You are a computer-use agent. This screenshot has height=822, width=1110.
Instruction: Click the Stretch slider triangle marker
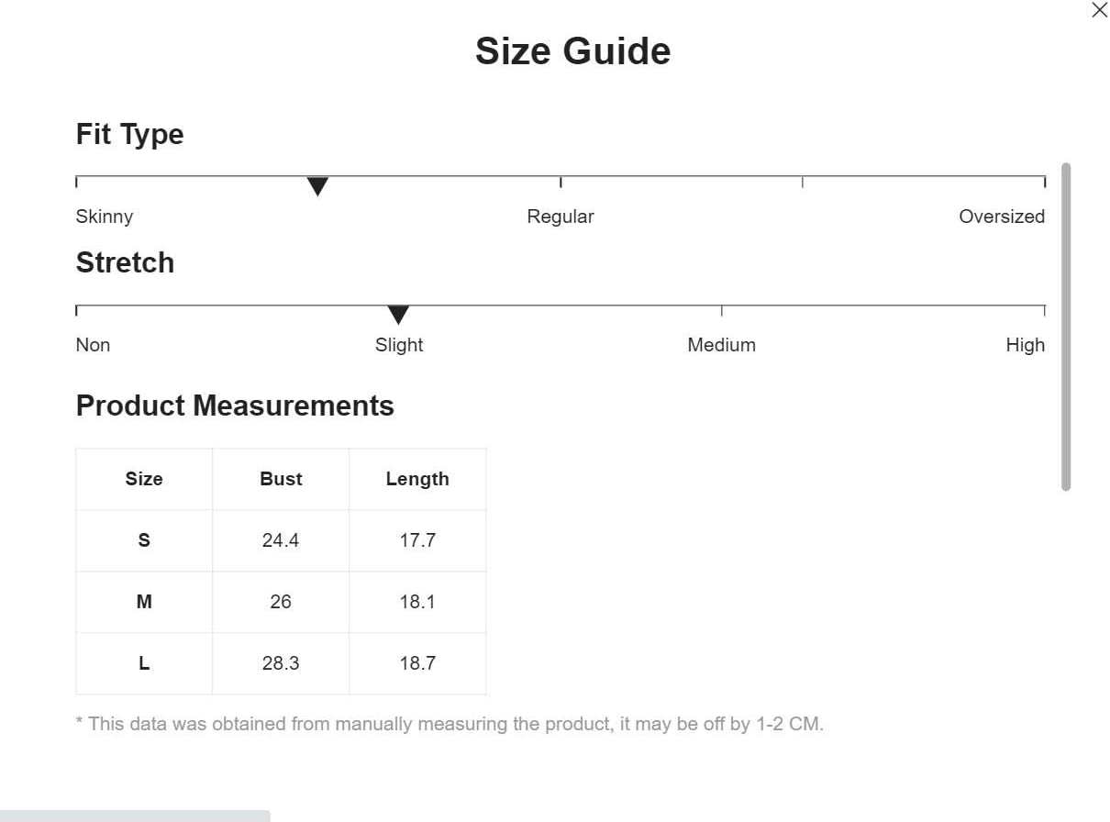[398, 315]
